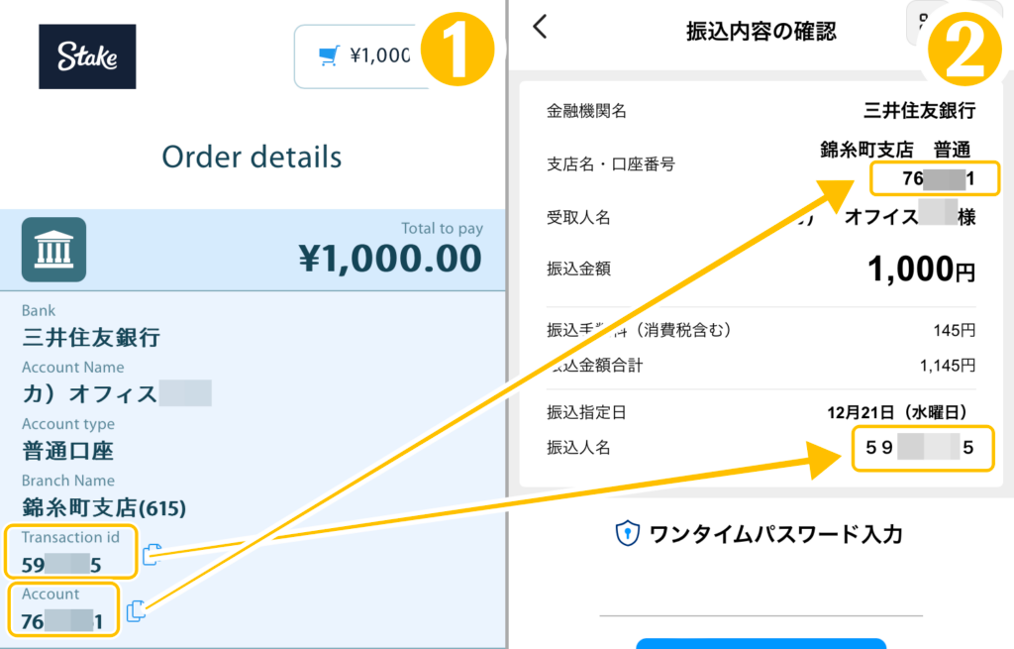Click the yellow circle number 1 badge

tap(457, 50)
